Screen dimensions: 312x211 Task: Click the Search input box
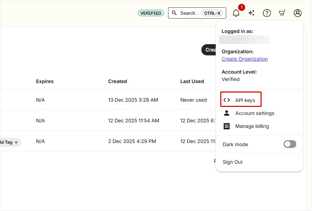197,13
